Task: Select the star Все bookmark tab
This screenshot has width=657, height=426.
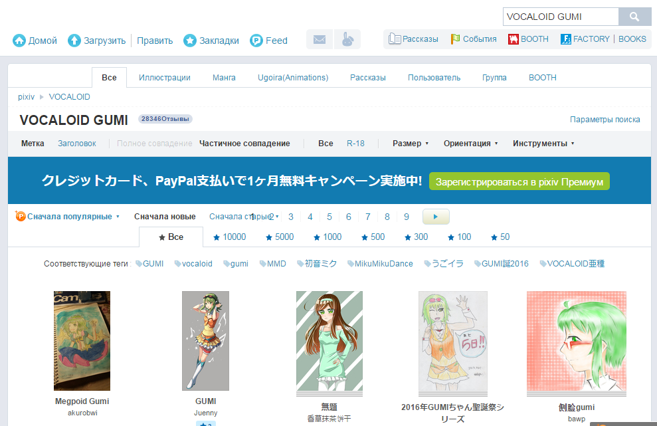Action: pyautogui.click(x=171, y=237)
